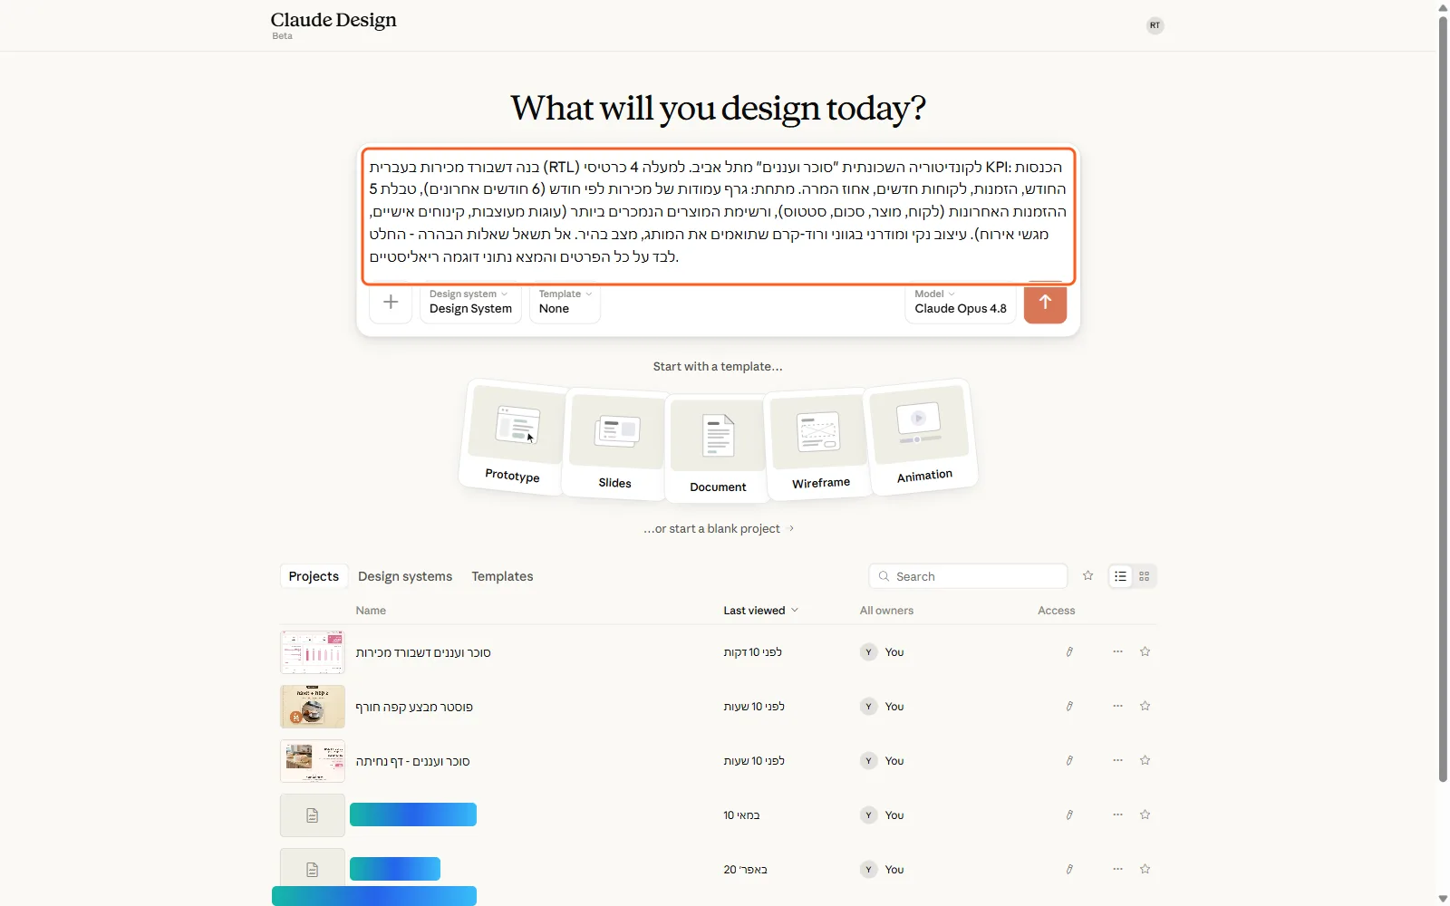1450x906 pixels.
Task: Open more options for פוסטר מבצע קפה חורף
Action: point(1118,707)
